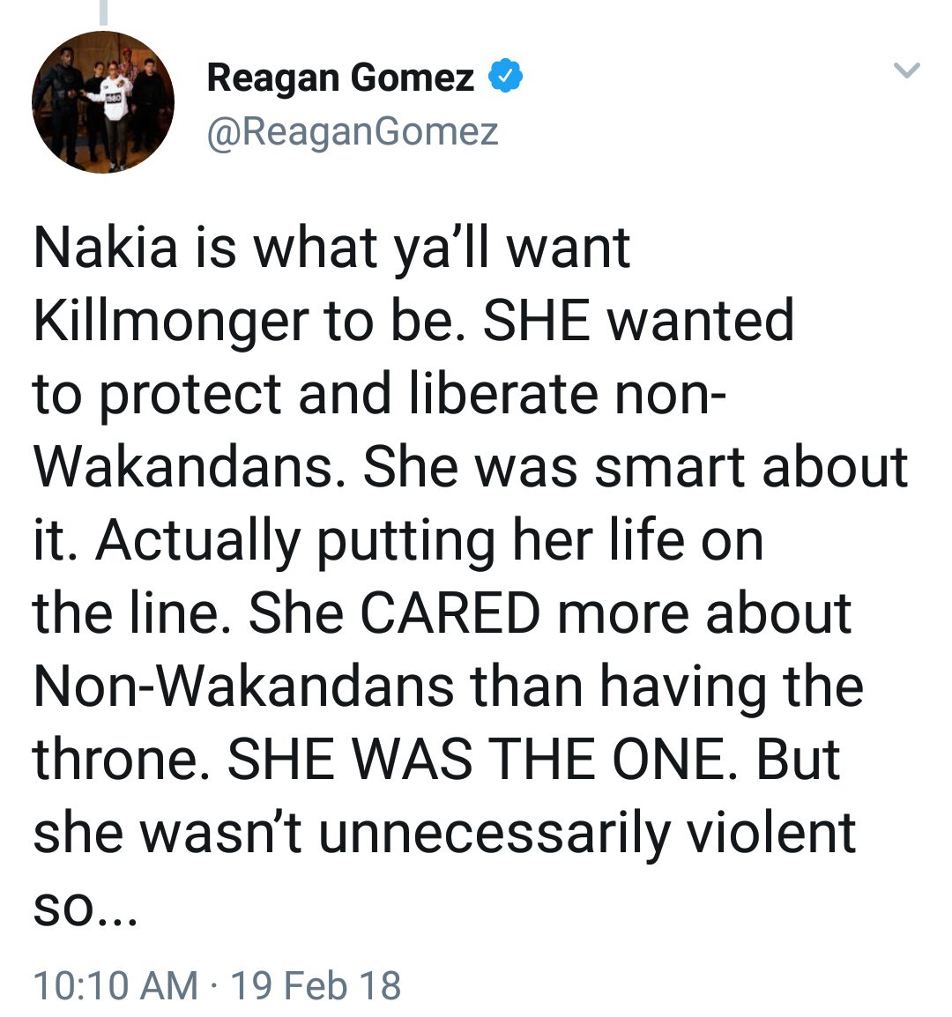Click the trailing "so..." text
This screenshot has height=1017, width=952.
pos(85,908)
